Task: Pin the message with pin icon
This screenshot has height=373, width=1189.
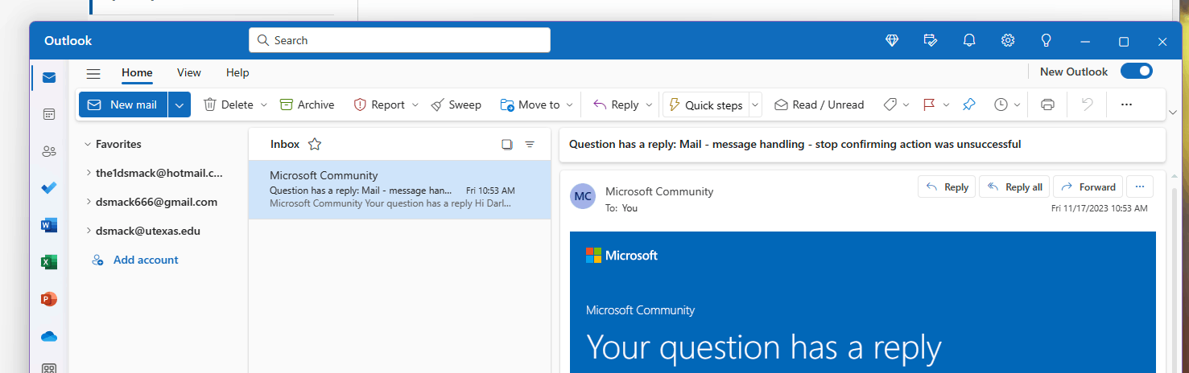Action: [969, 105]
